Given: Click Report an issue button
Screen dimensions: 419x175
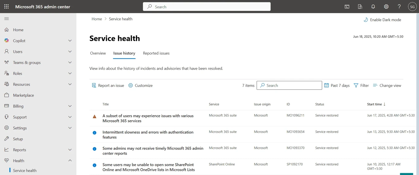Looking at the screenshot, I should coord(108,85).
